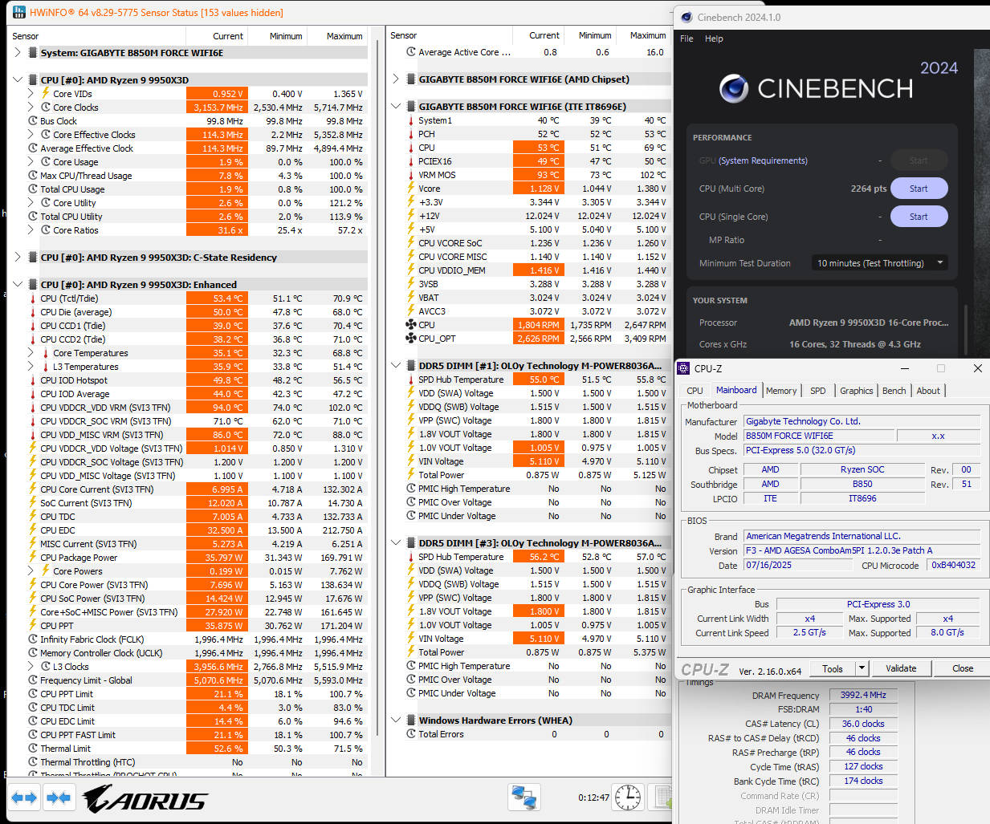
Task: Open the Cinebench Help menu
Action: [x=714, y=39]
